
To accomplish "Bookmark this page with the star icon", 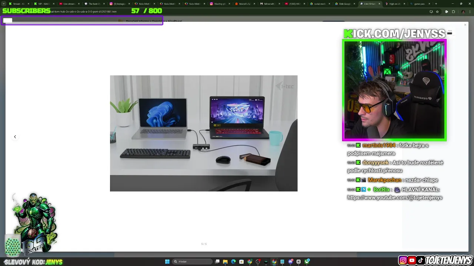I will click(x=437, y=11).
